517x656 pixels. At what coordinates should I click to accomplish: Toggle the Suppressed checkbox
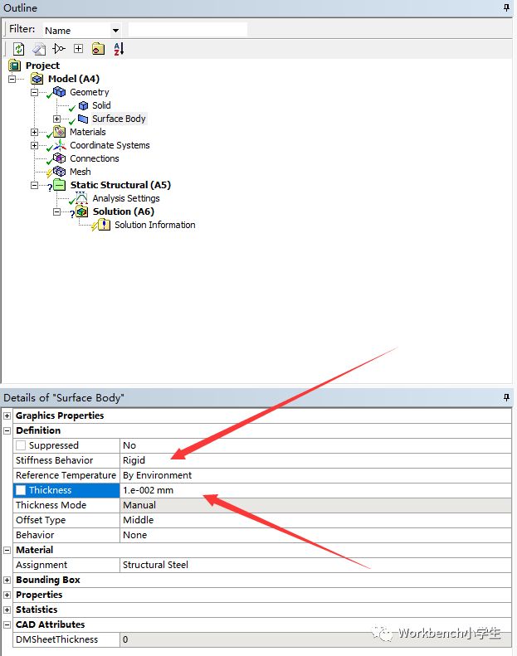coord(22,445)
